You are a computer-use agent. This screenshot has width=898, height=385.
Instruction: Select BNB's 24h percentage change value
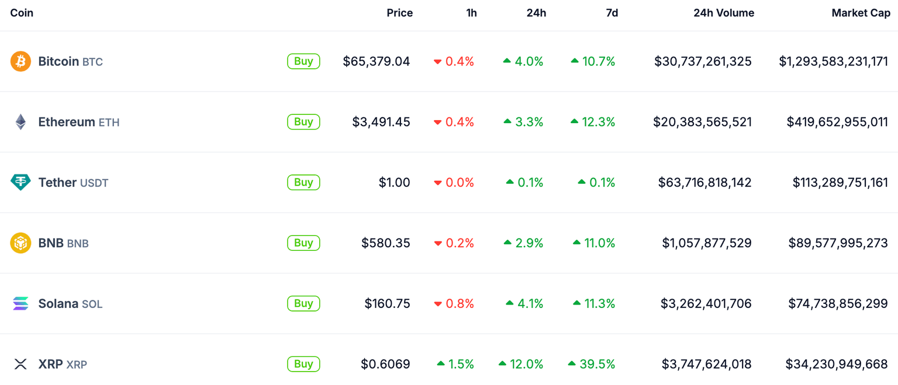click(x=526, y=243)
